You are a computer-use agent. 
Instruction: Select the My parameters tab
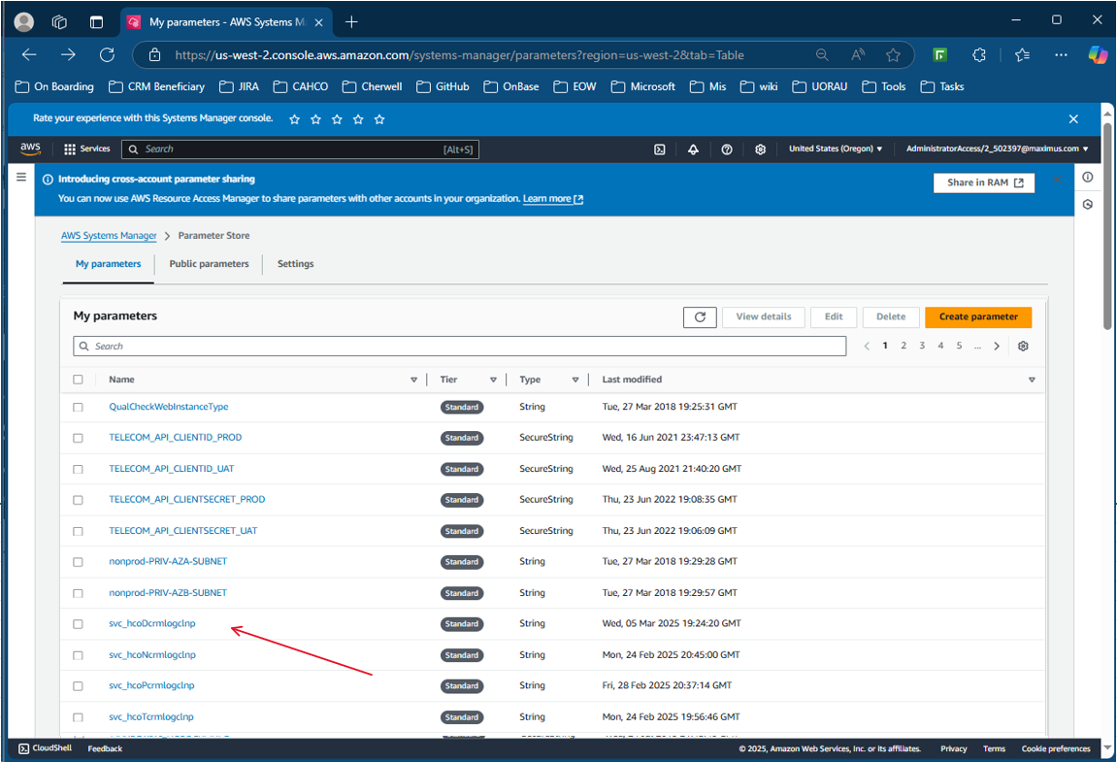point(109,264)
